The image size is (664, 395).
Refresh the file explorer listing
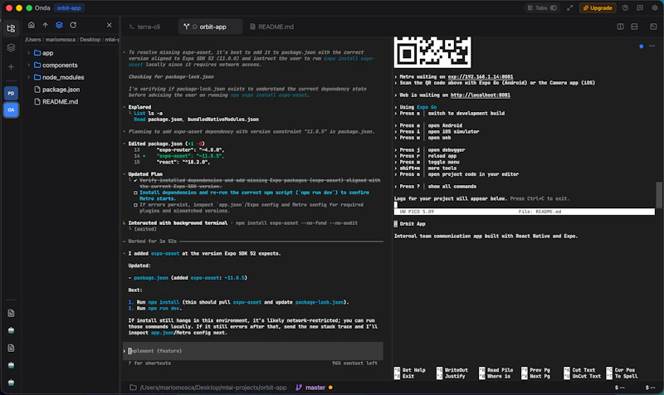point(73,25)
